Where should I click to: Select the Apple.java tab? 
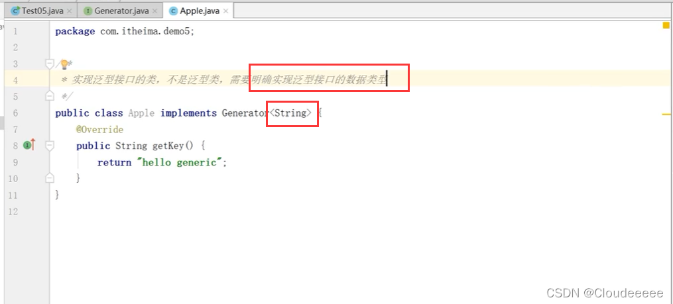[x=200, y=11]
